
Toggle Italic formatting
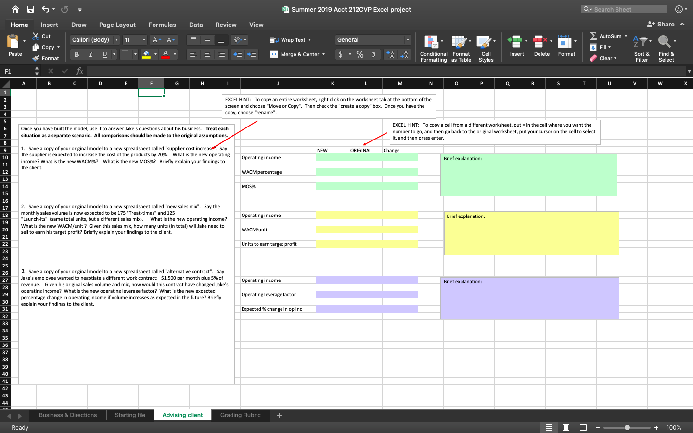pyautogui.click(x=91, y=54)
